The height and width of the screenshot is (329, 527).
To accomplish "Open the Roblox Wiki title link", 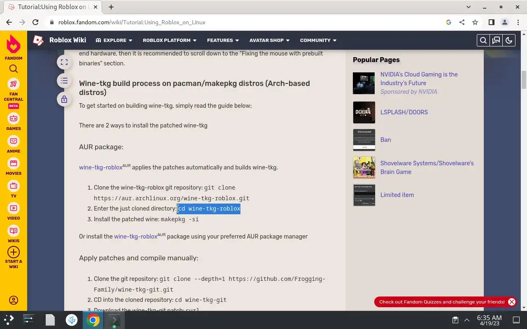I will coord(68,40).
